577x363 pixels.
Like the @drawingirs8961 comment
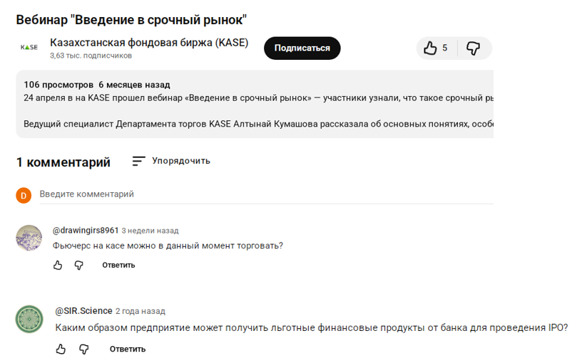tap(58, 265)
